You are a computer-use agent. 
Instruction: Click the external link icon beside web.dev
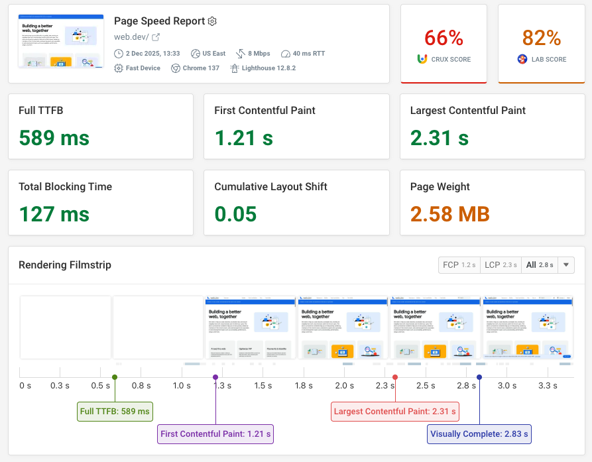click(x=156, y=36)
